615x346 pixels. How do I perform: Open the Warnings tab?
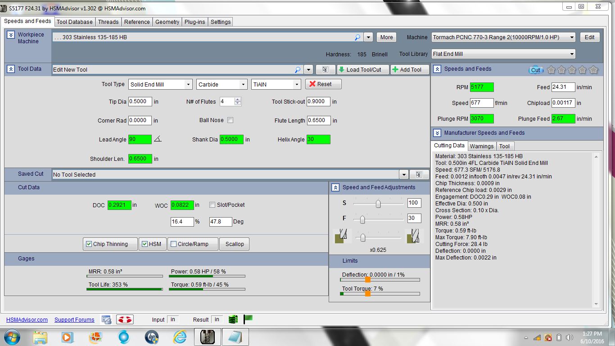point(481,146)
